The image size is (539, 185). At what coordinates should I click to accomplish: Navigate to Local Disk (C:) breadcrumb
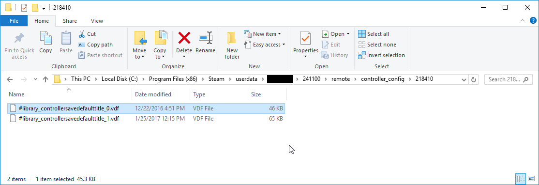click(x=120, y=79)
